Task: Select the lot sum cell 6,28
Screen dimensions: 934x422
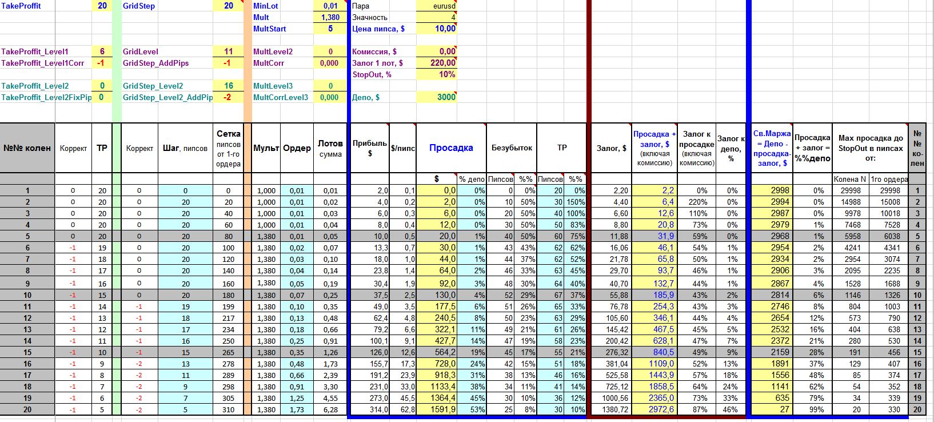Action: coord(330,409)
